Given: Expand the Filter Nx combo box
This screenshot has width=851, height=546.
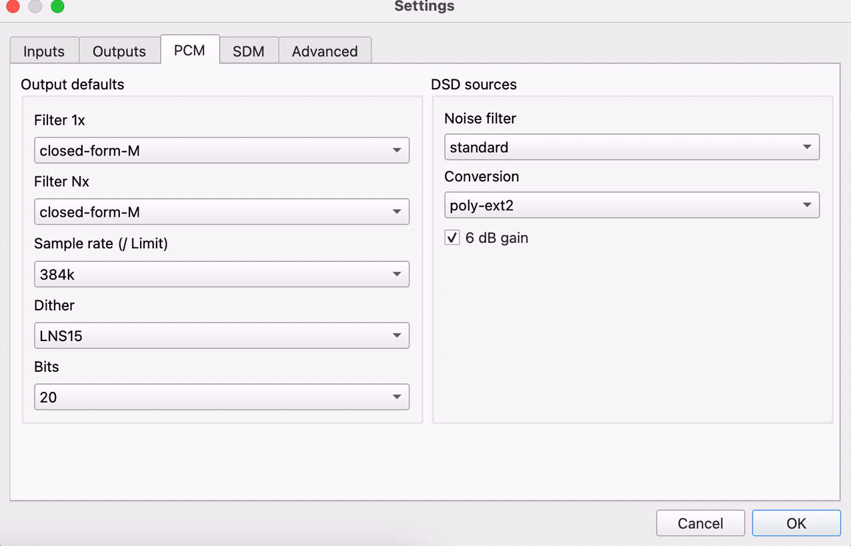Looking at the screenshot, I should 221,212.
